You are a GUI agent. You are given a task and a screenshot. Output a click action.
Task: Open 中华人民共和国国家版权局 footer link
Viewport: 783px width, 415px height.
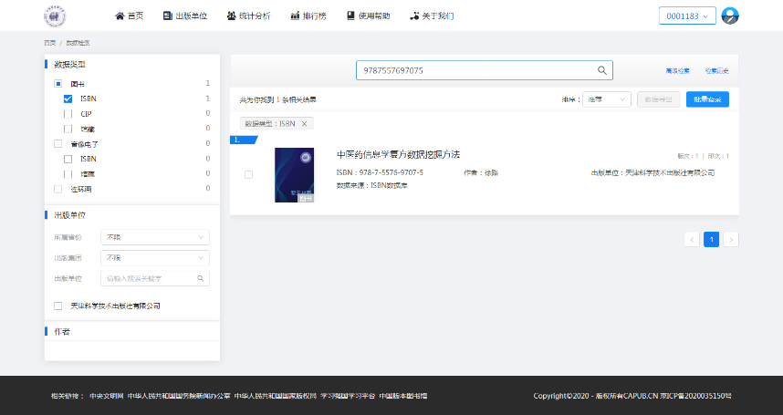pyautogui.click(x=276, y=396)
